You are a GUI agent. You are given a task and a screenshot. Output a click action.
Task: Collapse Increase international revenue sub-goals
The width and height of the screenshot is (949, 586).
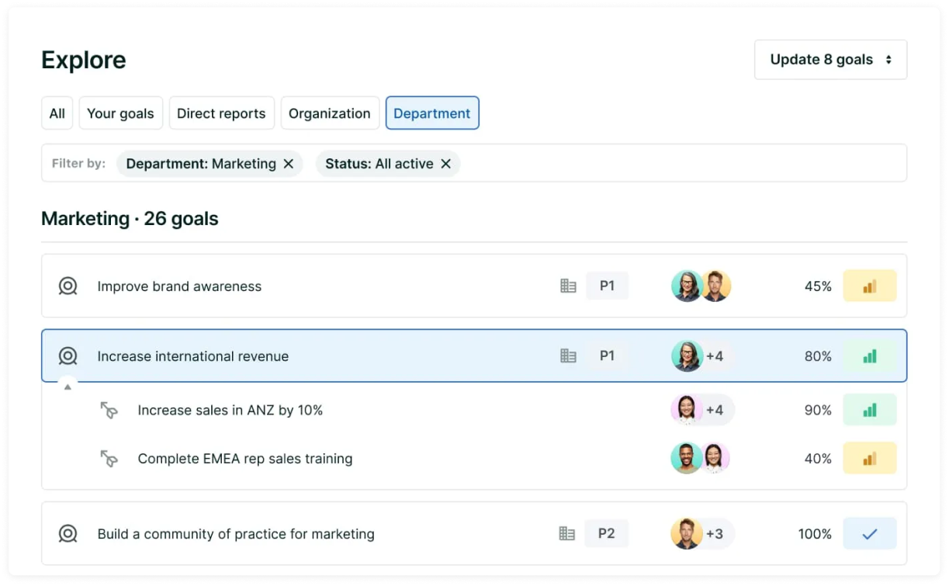pos(68,387)
